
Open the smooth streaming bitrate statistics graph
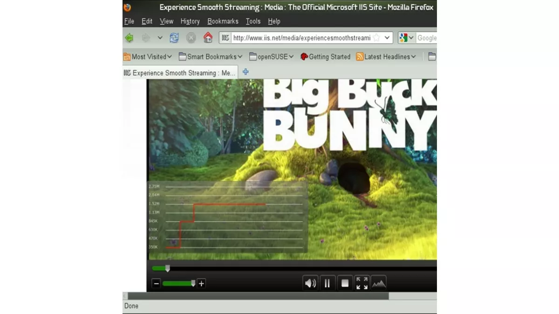(379, 283)
